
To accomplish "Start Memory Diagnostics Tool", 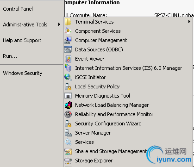I will coord(102,96).
